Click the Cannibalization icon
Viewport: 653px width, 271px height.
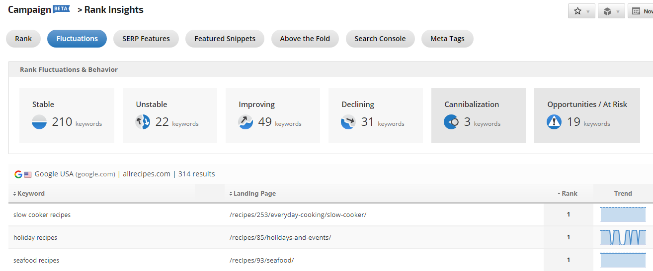451,122
